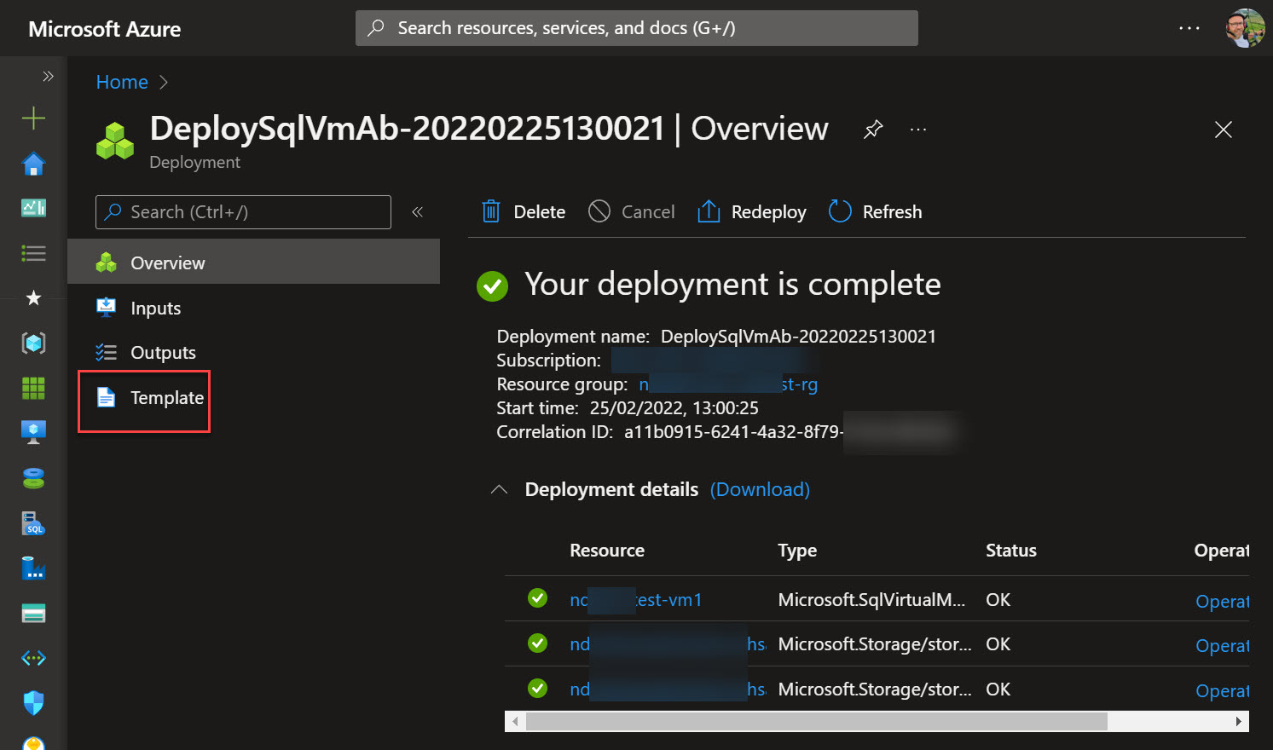Viewport: 1273px width, 750px height.
Task: Open Operation details for first Storage row
Action: [x=1222, y=645]
